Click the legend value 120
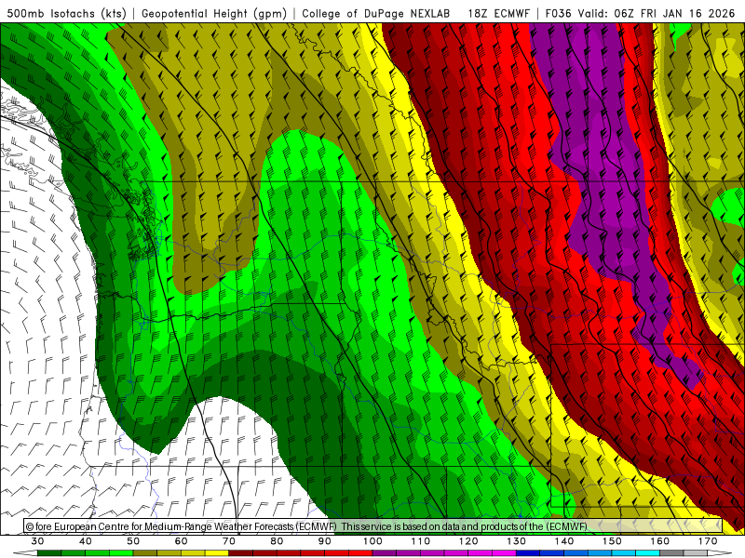Screen dimensions: 745x558 pos(468,541)
